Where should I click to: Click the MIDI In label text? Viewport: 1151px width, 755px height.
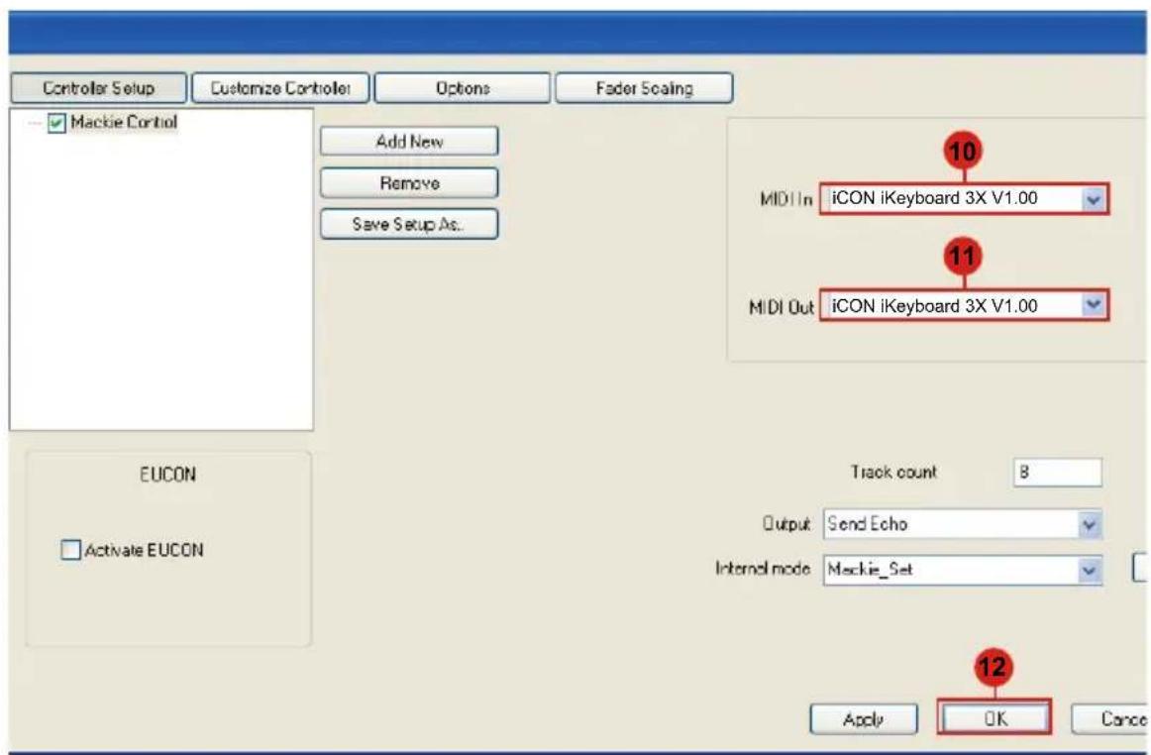785,199
